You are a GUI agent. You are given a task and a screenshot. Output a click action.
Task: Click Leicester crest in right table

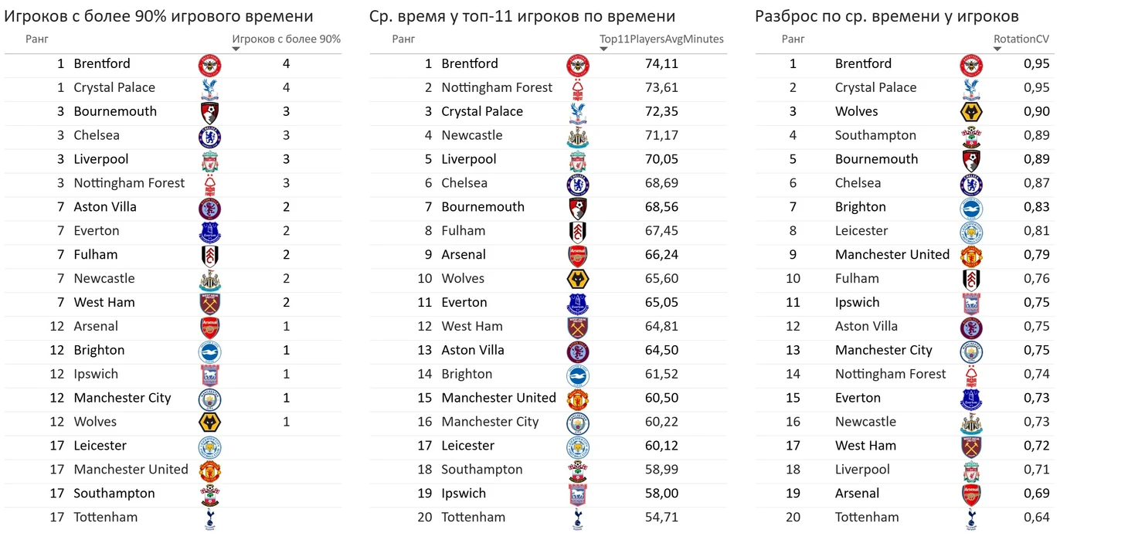tap(971, 232)
